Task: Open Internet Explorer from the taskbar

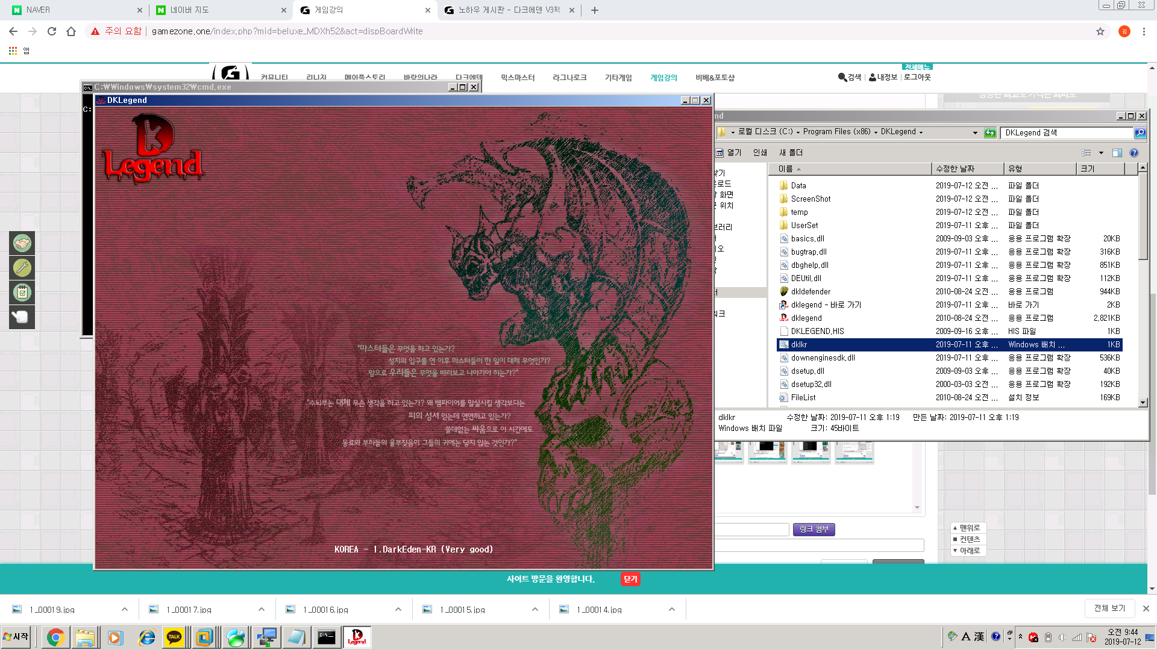Action: 146,637
